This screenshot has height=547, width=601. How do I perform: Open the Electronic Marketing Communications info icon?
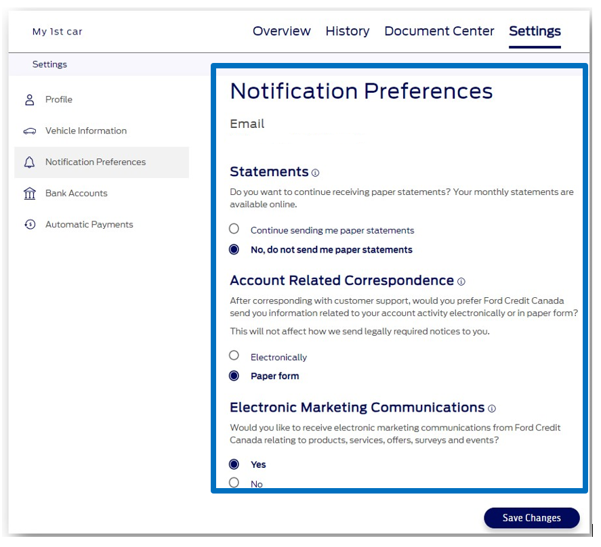pyautogui.click(x=491, y=408)
